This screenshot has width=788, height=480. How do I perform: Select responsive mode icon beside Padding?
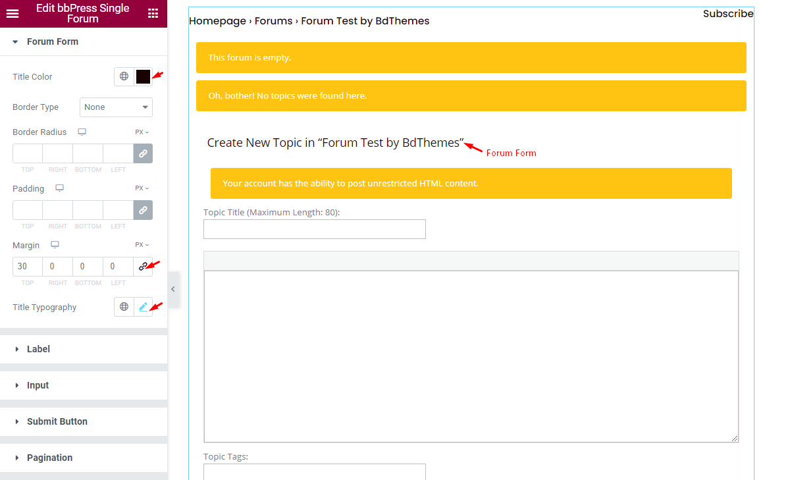click(59, 188)
